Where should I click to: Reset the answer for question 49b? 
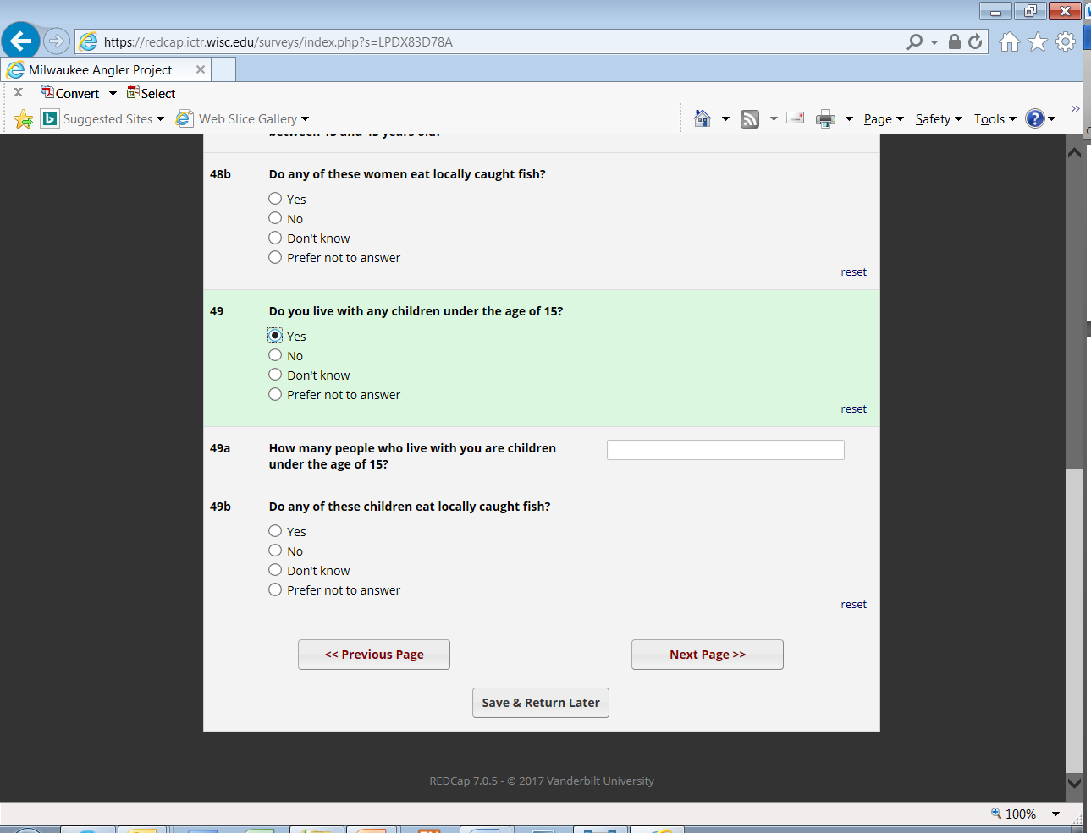click(x=853, y=604)
